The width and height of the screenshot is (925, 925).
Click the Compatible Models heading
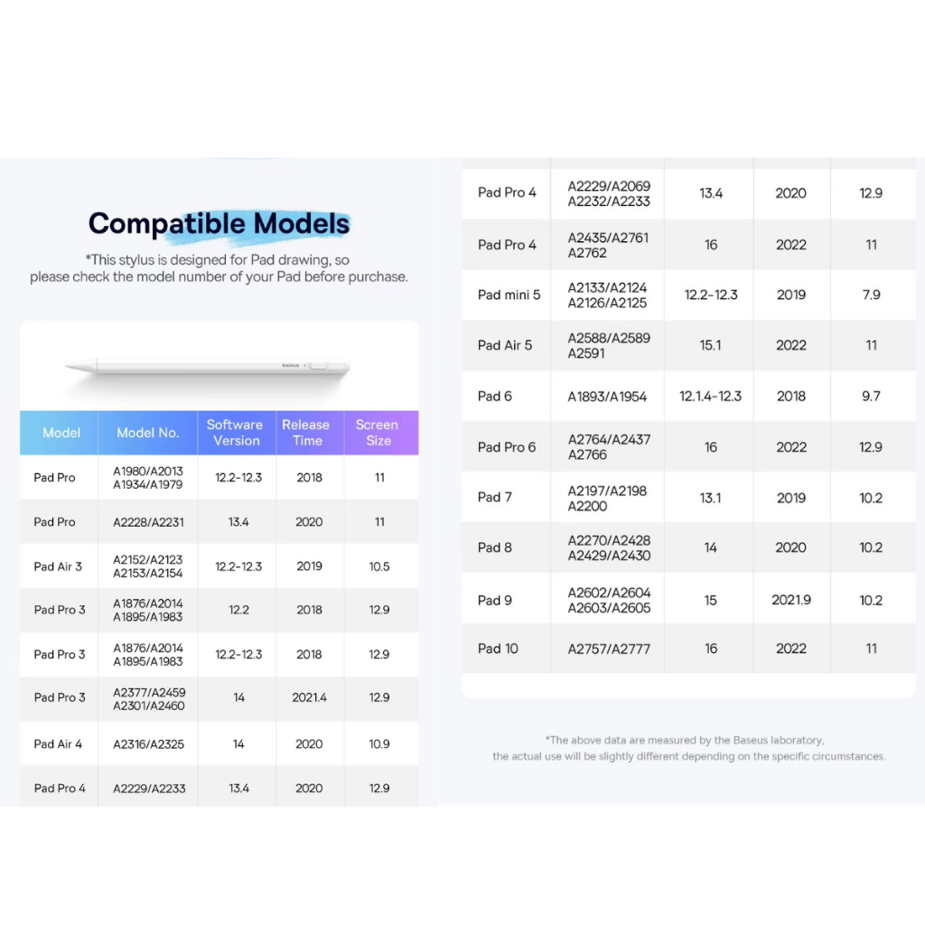[x=219, y=223]
